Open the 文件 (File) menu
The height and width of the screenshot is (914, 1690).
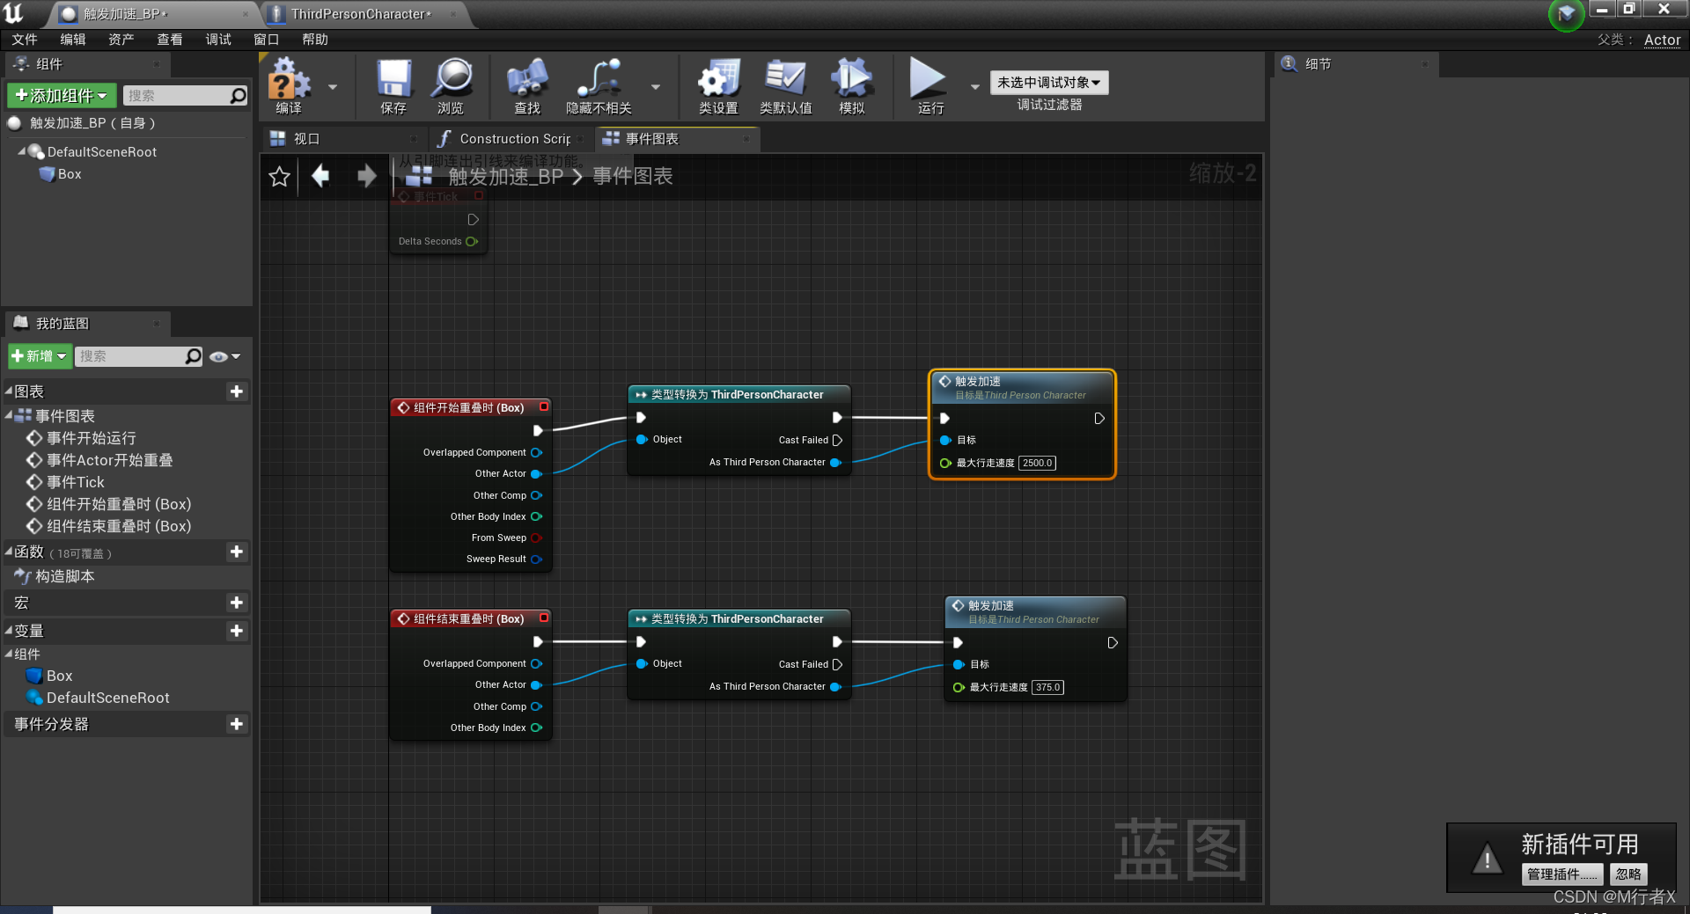25,40
